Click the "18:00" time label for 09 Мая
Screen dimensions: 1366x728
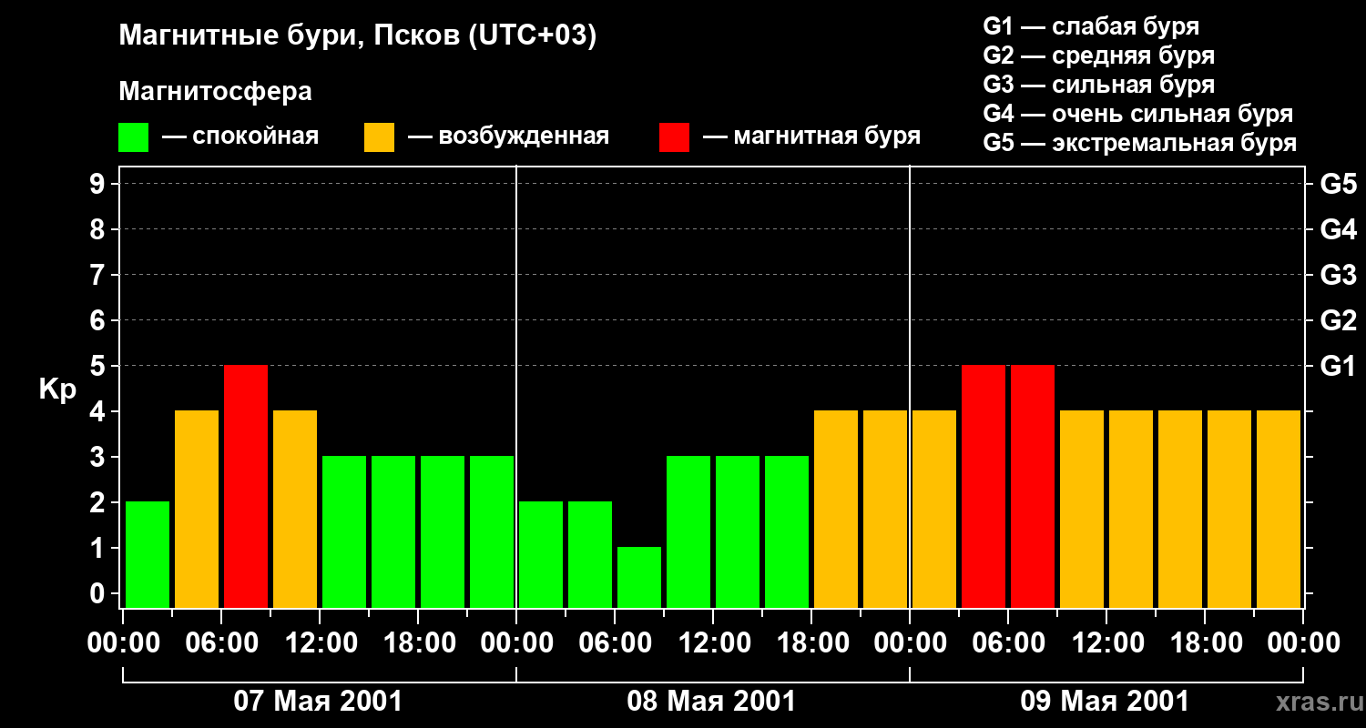[x=1205, y=643]
